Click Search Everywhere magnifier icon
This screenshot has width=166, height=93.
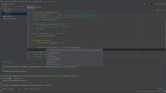click(x=165, y=4)
